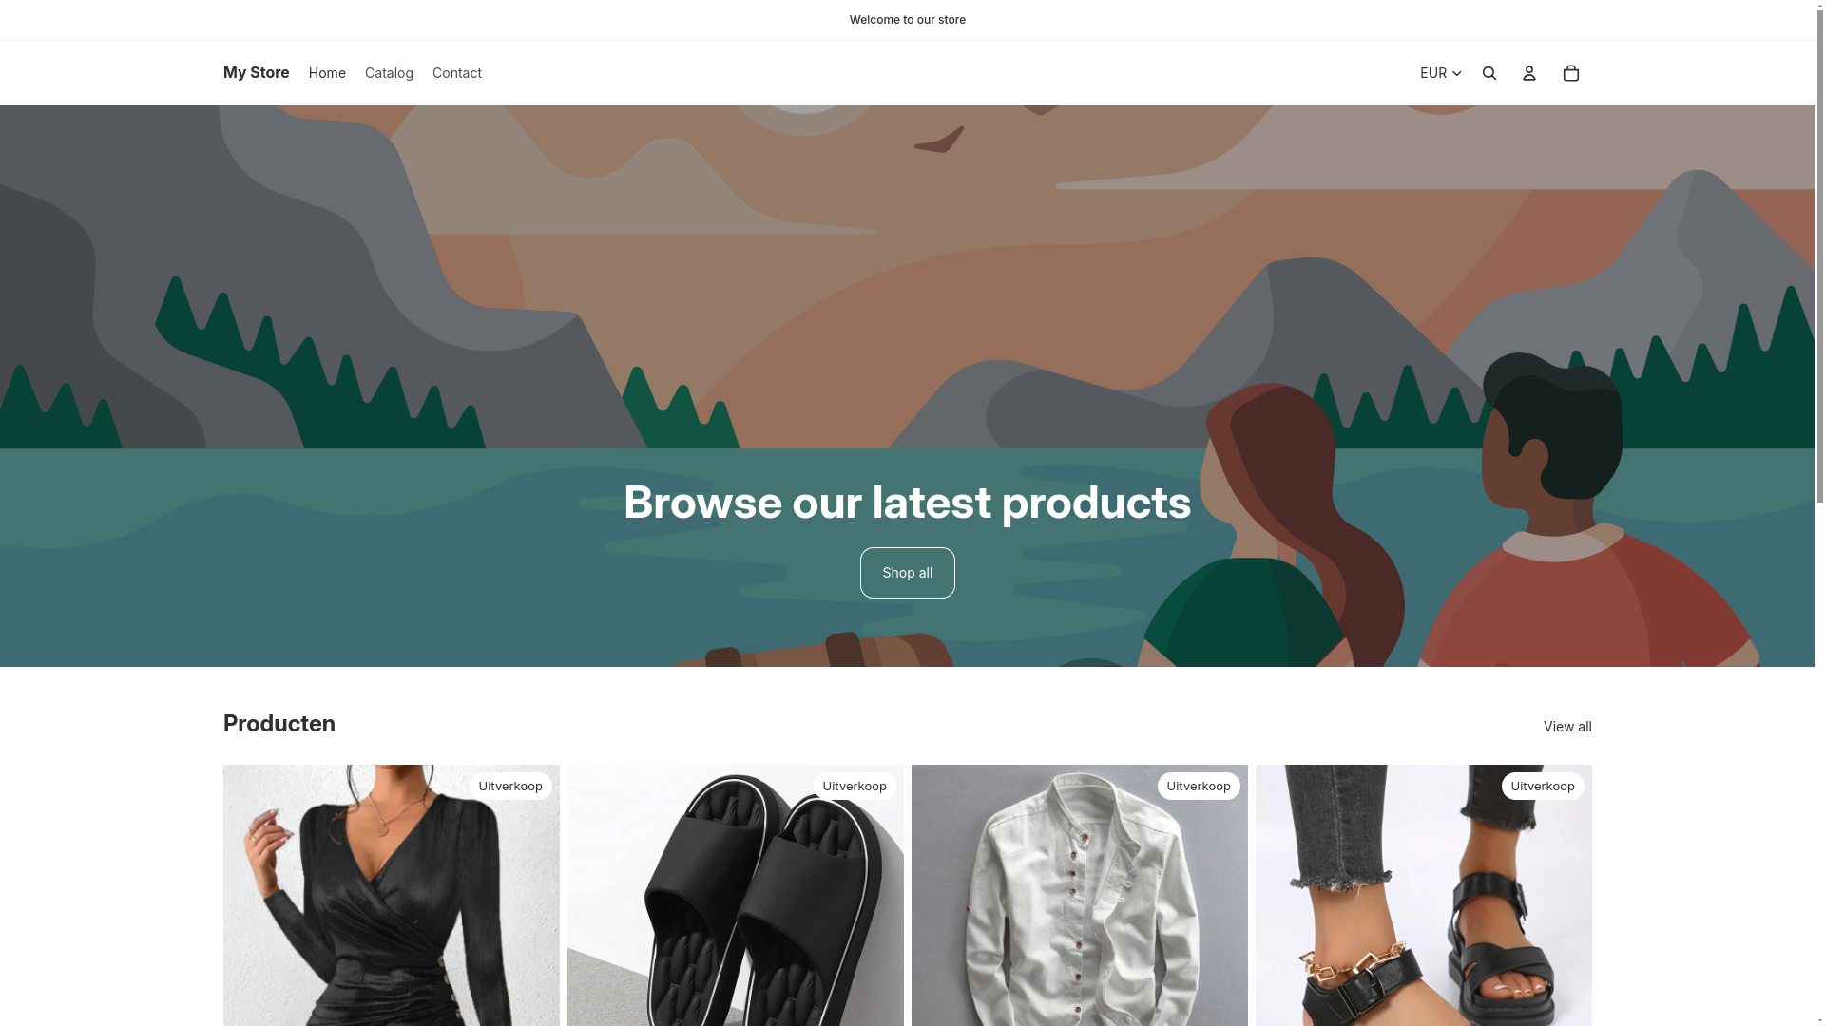The image size is (1825, 1026).
Task: Click the hero banner headline text
Action: point(908,503)
